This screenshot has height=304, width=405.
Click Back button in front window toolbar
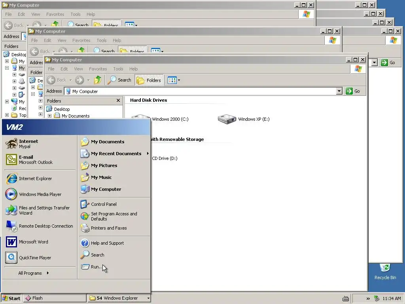[57, 80]
